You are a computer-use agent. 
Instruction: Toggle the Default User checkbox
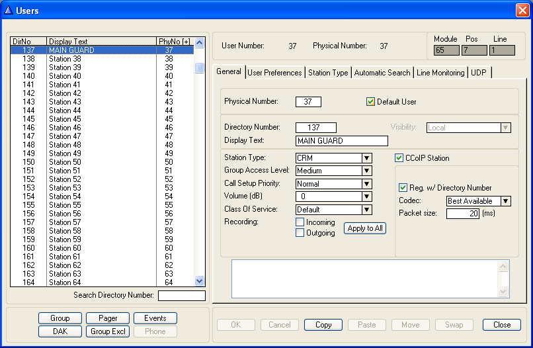(x=371, y=102)
